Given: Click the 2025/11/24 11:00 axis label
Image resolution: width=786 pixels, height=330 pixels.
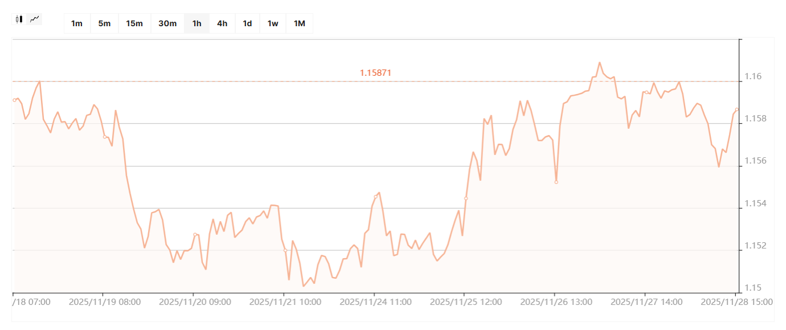Looking at the screenshot, I should pos(375,302).
